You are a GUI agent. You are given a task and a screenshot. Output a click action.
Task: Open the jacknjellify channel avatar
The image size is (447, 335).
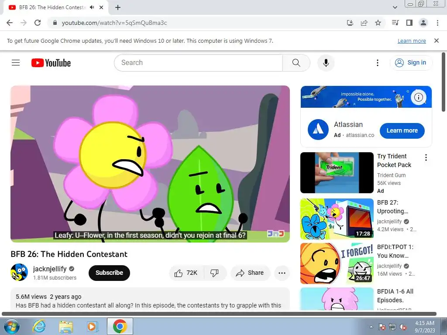click(x=19, y=272)
